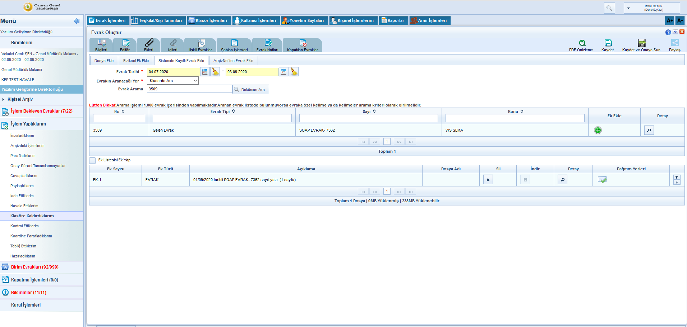Expand Kişisel Arşiv tree item
The height and width of the screenshot is (327, 687).
click(3, 99)
